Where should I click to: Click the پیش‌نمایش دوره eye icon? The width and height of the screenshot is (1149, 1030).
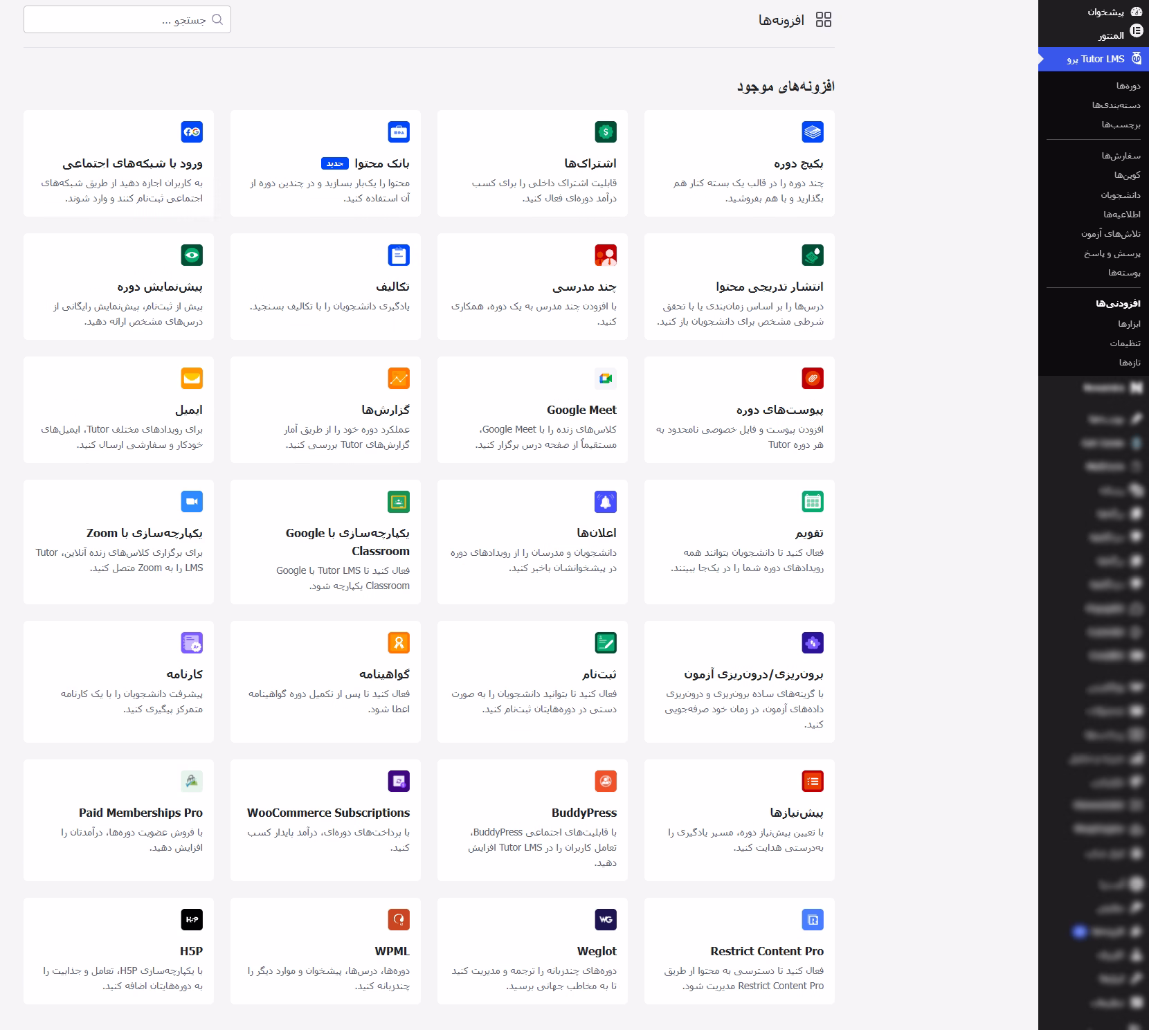click(x=192, y=255)
